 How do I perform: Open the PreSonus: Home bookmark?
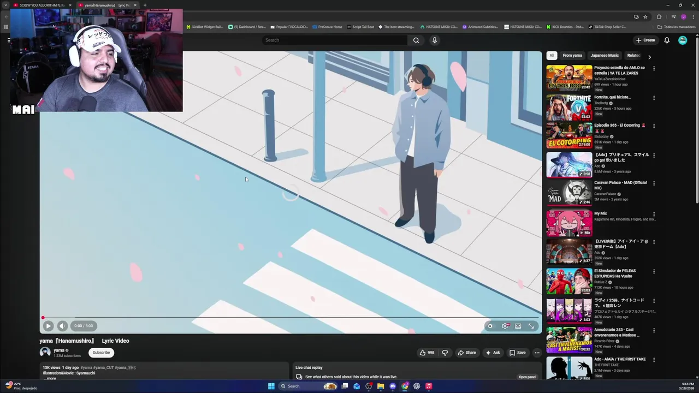327,27
